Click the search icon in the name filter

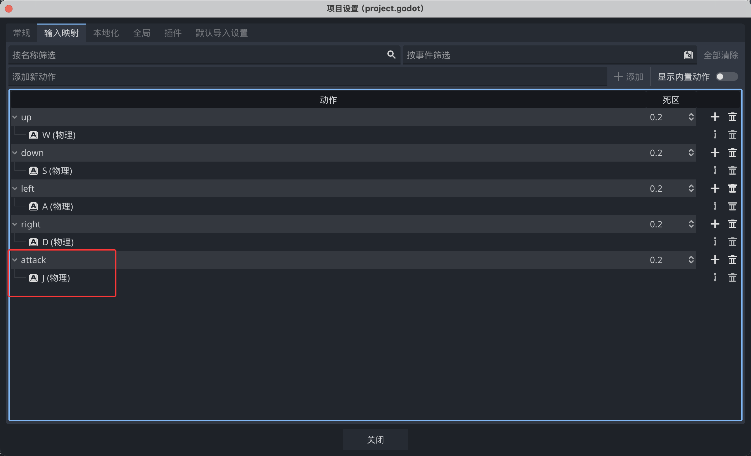pos(391,55)
